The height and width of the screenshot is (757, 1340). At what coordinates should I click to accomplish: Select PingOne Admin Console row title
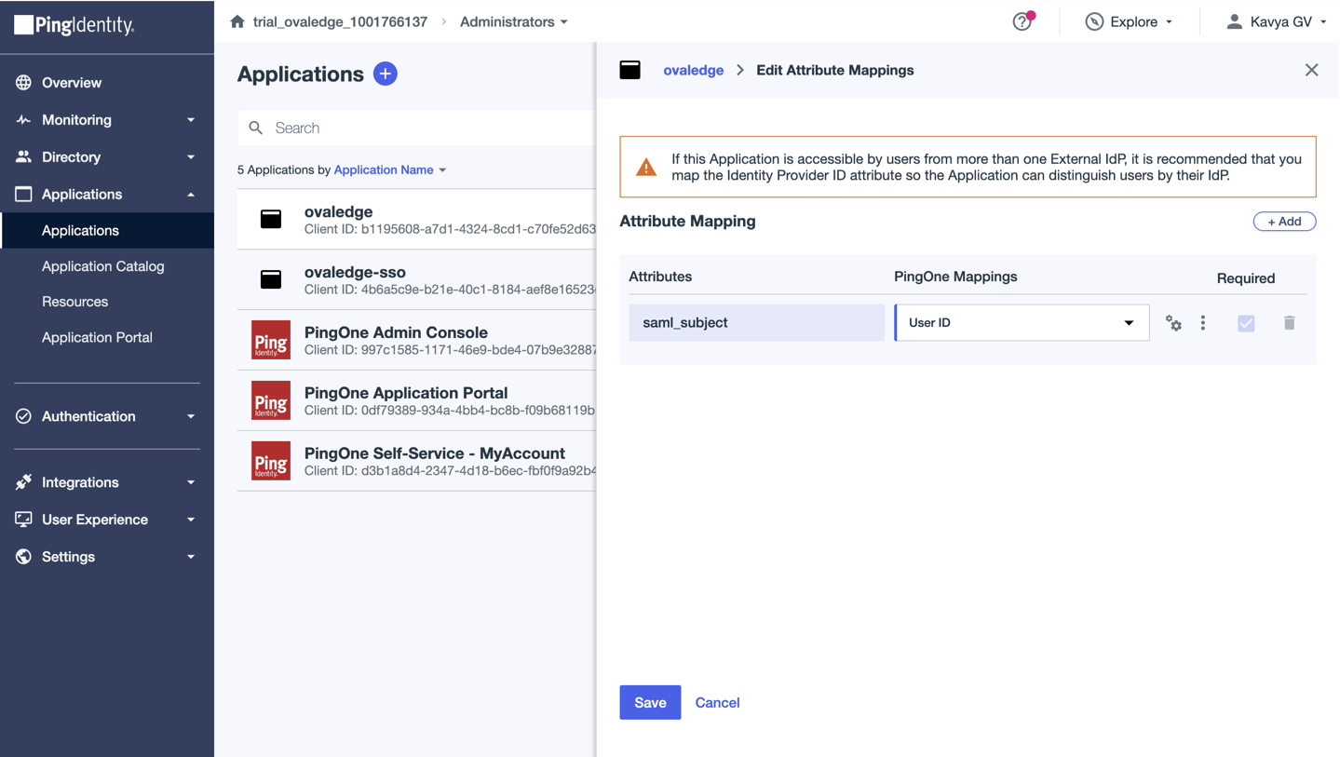click(396, 332)
